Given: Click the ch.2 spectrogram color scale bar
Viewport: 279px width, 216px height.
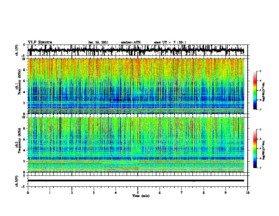Looking at the screenshot, I should [x=255, y=149].
